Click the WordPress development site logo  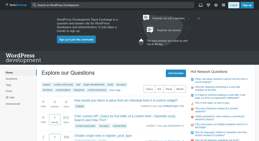[23, 58]
